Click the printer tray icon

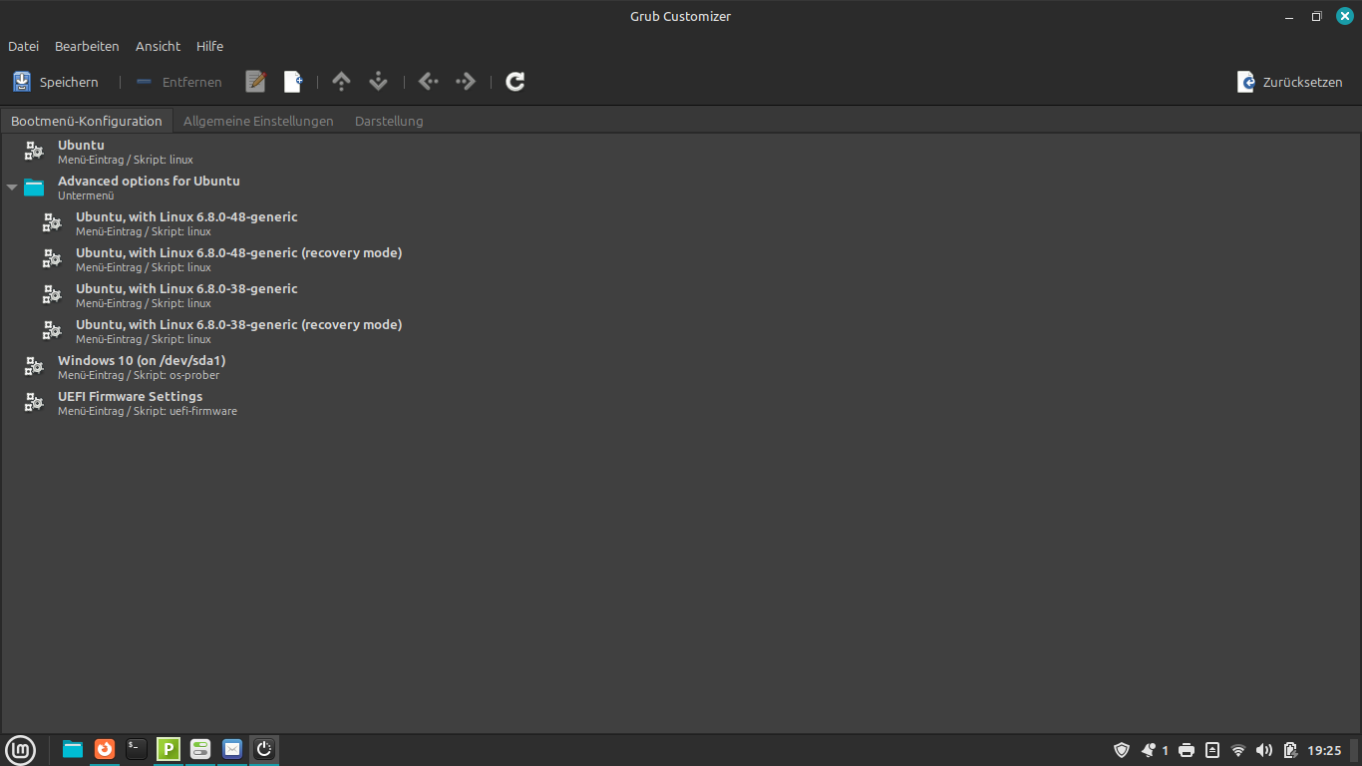1187,750
